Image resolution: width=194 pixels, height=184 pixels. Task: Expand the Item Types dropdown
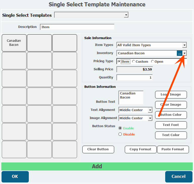tap(184, 45)
